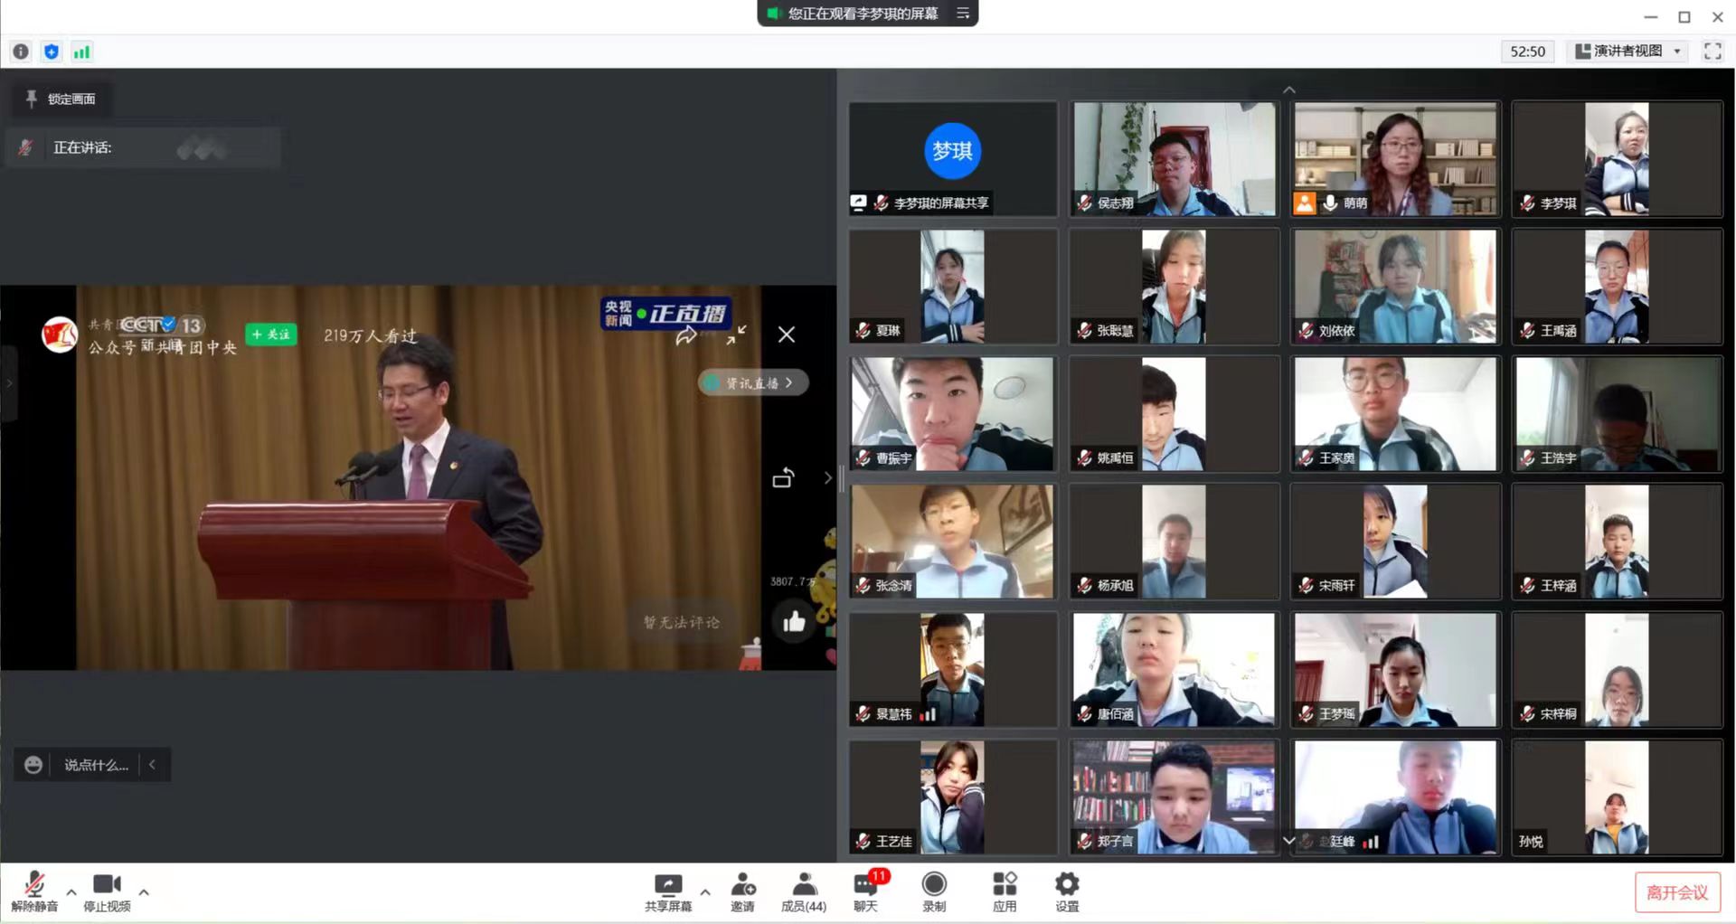Screen dimensions: 1736x924
Task: Open the meeting info icon
Action: [21, 52]
